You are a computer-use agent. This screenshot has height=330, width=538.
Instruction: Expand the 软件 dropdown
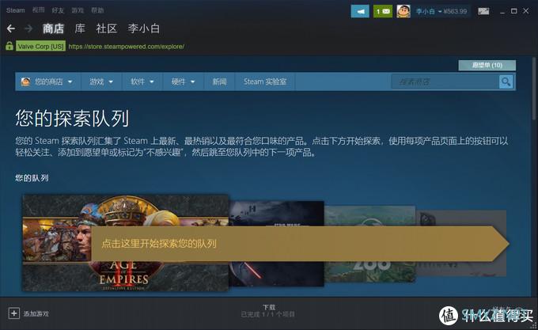click(x=142, y=82)
